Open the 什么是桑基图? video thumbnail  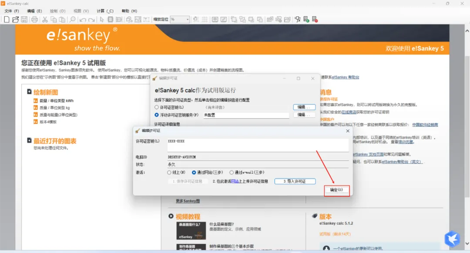[191, 230]
